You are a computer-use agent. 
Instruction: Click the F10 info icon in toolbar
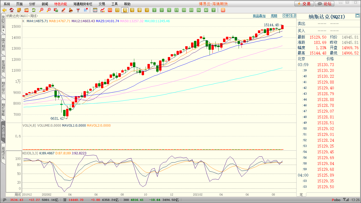(26, 10)
